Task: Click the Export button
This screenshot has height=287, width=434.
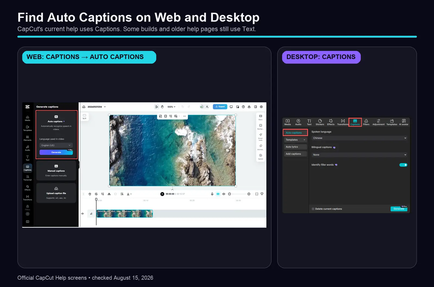Action: [x=220, y=107]
